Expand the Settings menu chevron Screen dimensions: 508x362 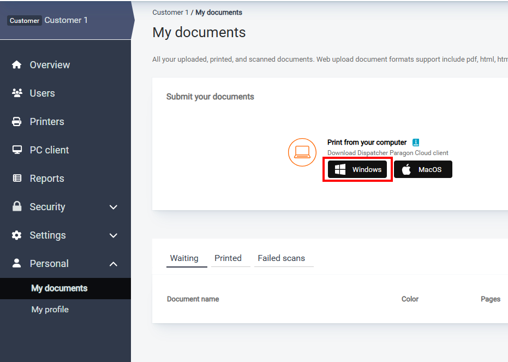coord(113,235)
